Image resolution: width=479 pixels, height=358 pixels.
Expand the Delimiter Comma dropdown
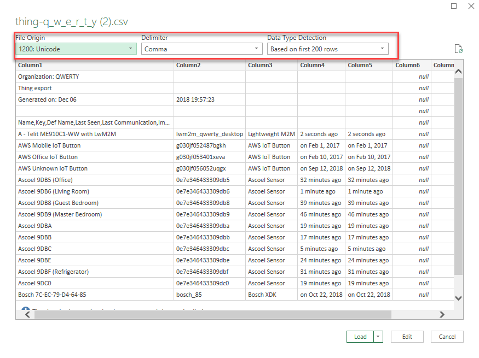202,49
